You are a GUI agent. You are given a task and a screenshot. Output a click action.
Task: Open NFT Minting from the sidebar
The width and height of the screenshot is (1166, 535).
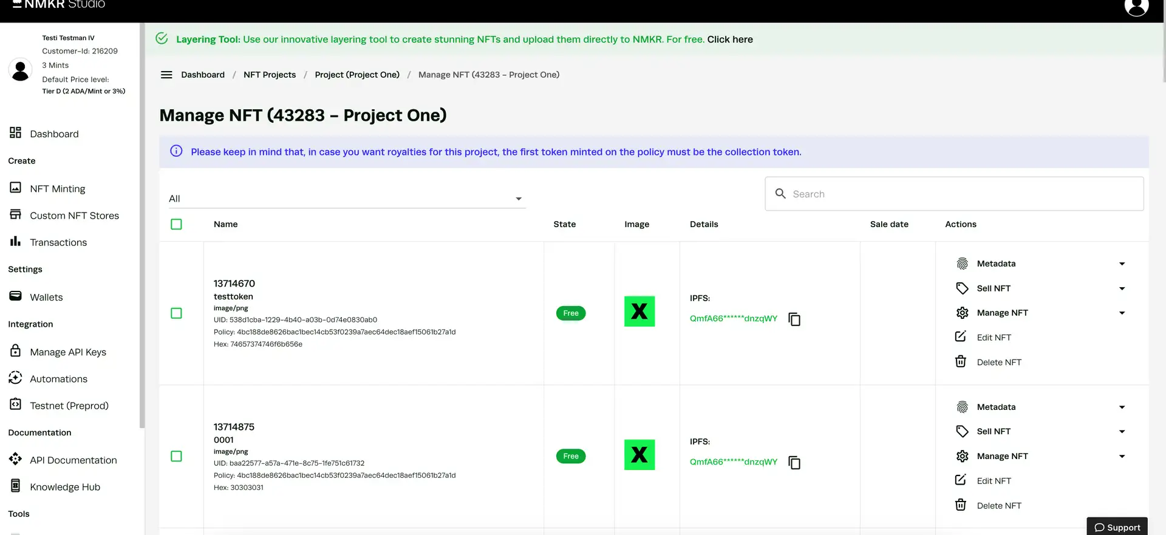pyautogui.click(x=58, y=189)
